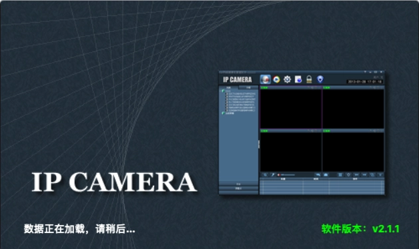This screenshot has width=419, height=249.
Task: Click the IP CAMERA title text
Action: (x=114, y=182)
